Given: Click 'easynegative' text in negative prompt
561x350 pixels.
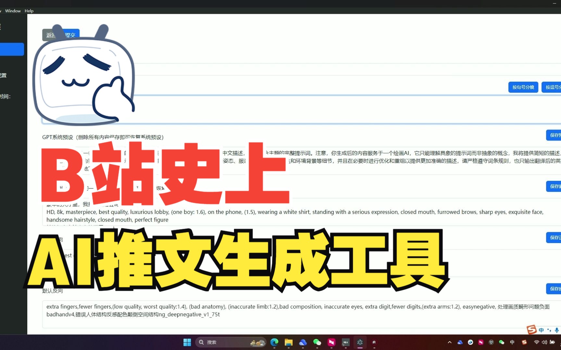Looking at the screenshot, I should [x=479, y=307].
